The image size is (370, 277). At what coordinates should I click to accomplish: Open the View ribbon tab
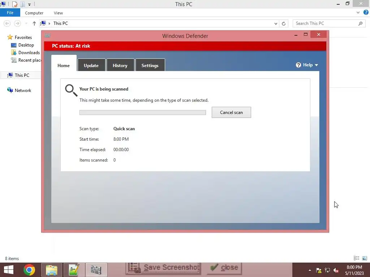click(58, 13)
